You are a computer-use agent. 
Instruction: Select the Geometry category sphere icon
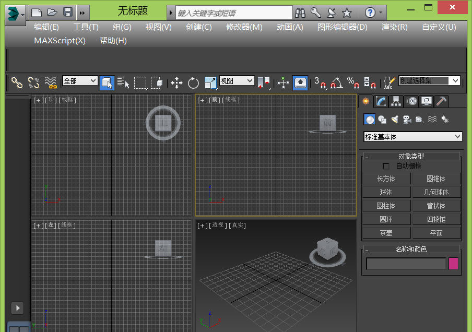pyautogui.click(x=370, y=120)
